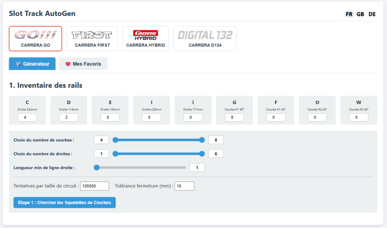Click the quantity field for curve W
Screen dimensions: 387x228
pos(359,117)
